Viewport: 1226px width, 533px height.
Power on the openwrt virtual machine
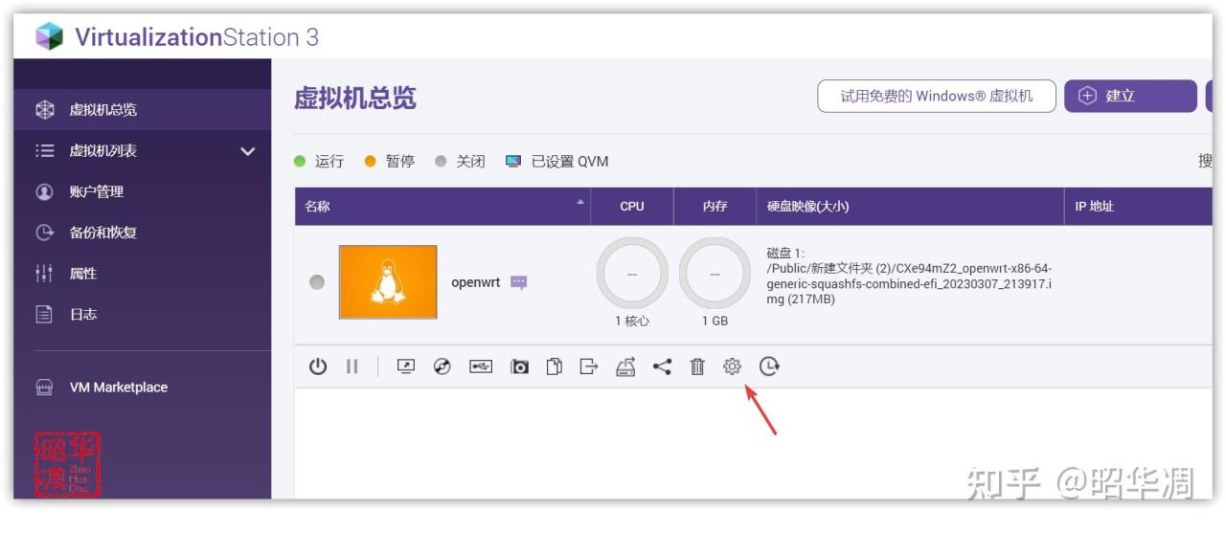point(318,366)
